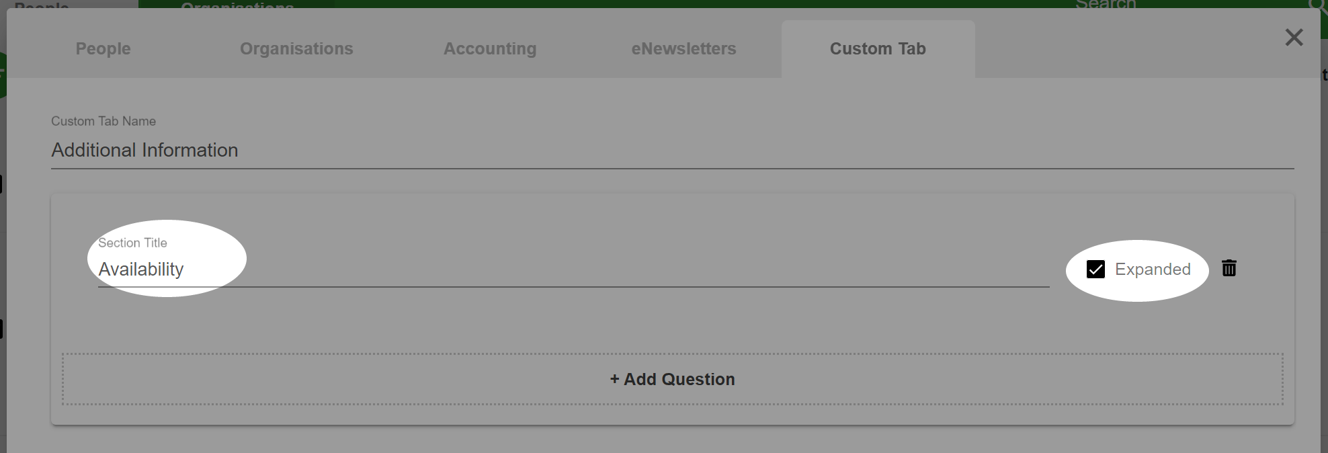Viewport: 1328px width, 453px height.
Task: Go to the Accounting tab
Action: [490, 49]
